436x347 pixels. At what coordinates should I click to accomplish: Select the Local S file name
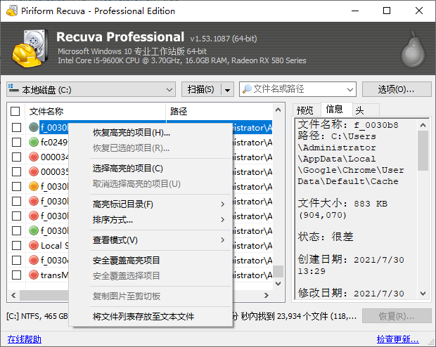click(54, 245)
